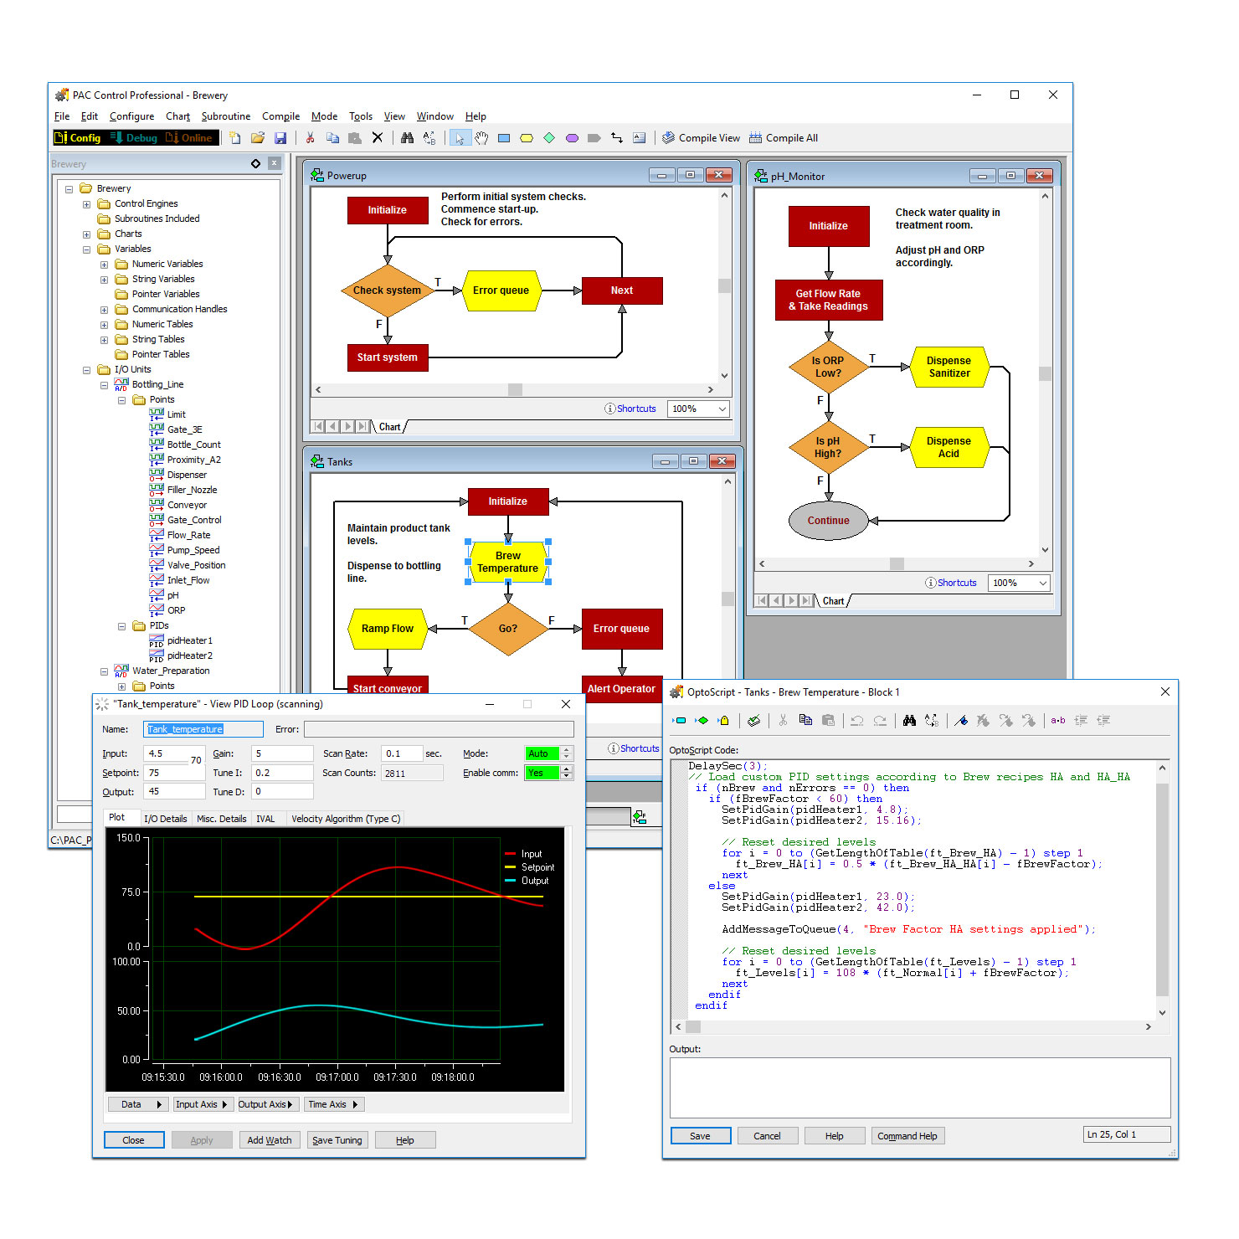Select the yellow OptoScript block tool
Image resolution: width=1239 pixels, height=1239 pixels.
(x=527, y=138)
